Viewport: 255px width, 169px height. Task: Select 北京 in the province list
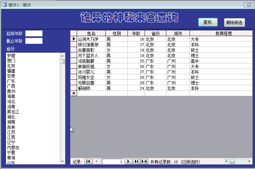click(x=33, y=66)
